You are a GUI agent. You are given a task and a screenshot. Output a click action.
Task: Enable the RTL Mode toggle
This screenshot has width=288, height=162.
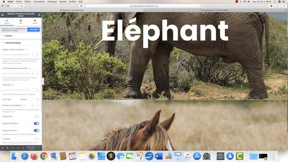pos(36,139)
